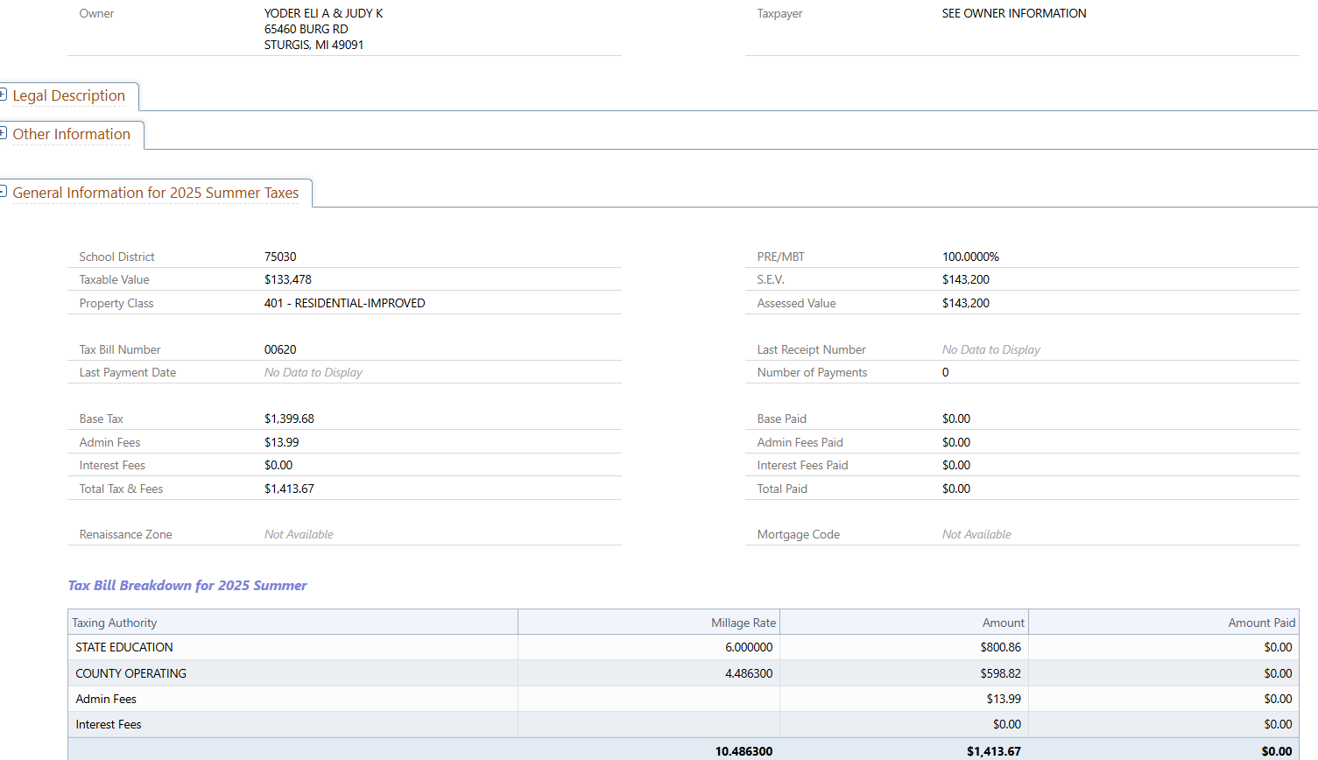1318x760 pixels.
Task: Click the Tax Bill Number 00620
Action: point(280,349)
